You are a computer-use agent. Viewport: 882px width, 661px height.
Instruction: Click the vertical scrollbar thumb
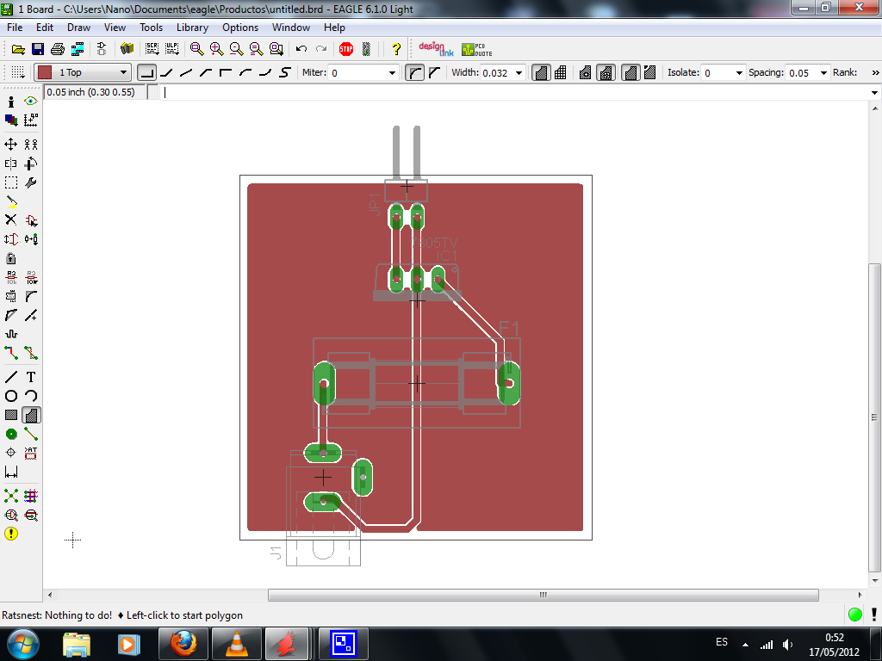874,417
